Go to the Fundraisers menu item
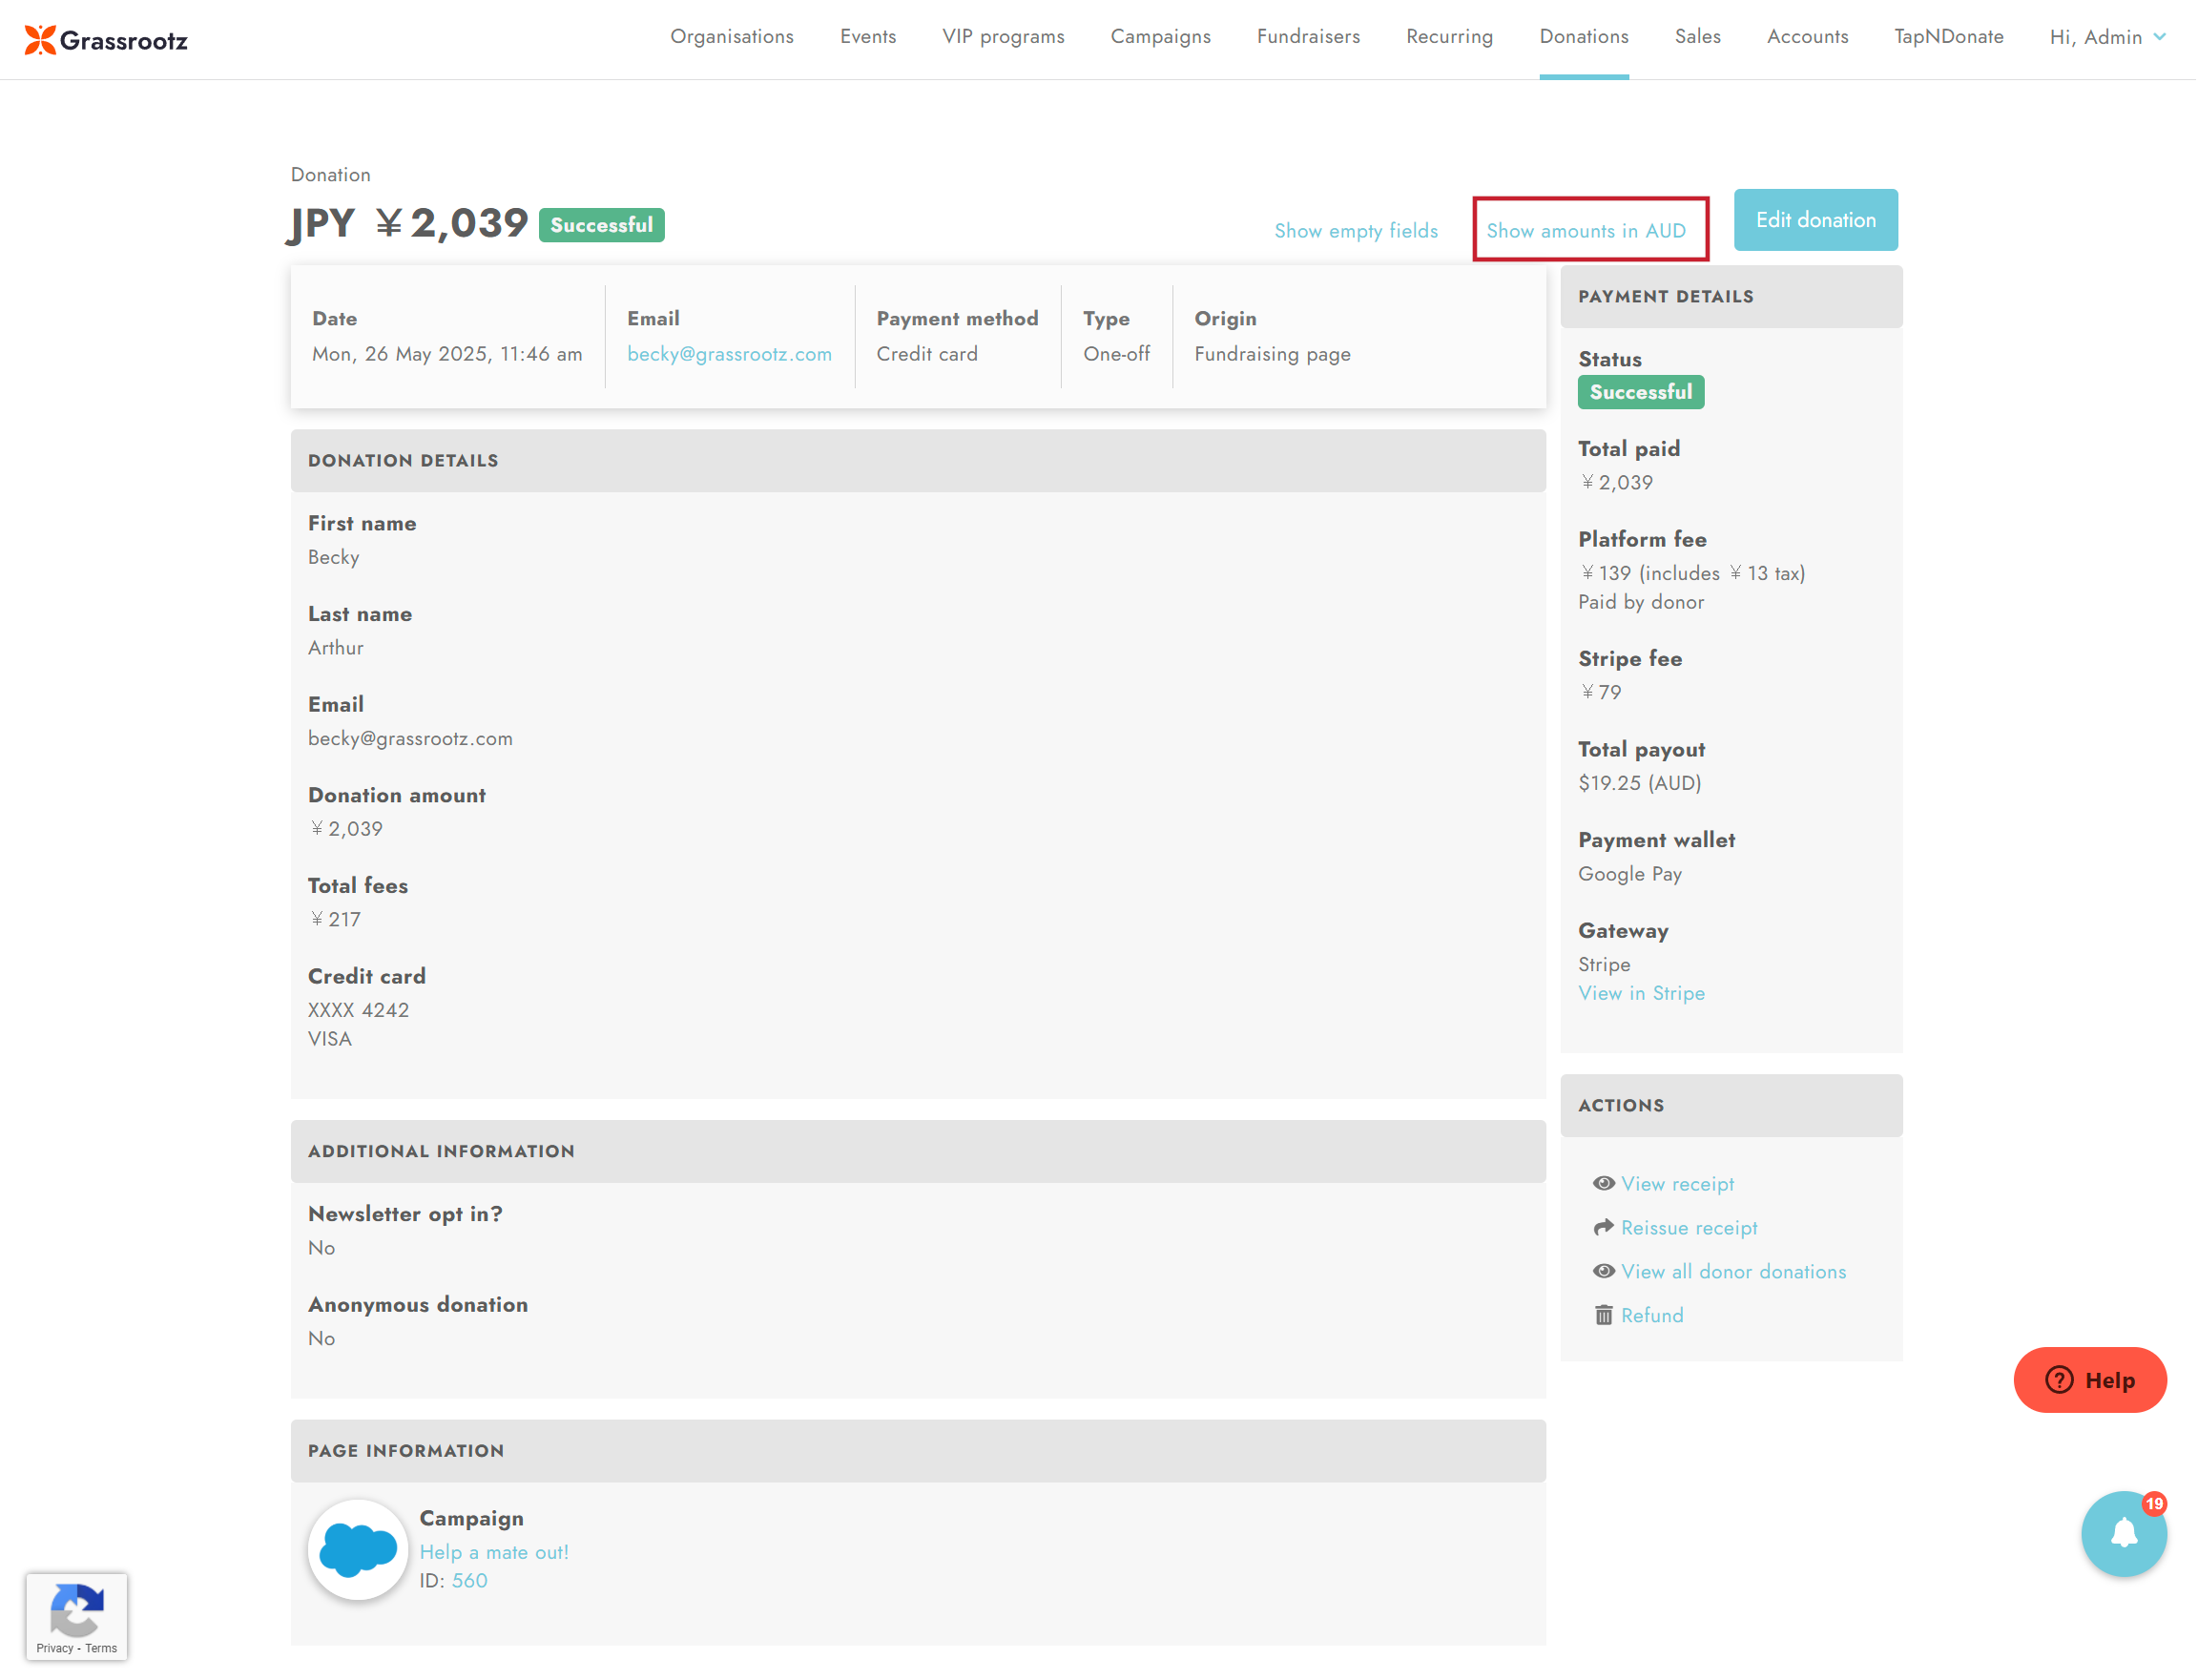Screen dimensions: 2198x1680 click(1308, 37)
